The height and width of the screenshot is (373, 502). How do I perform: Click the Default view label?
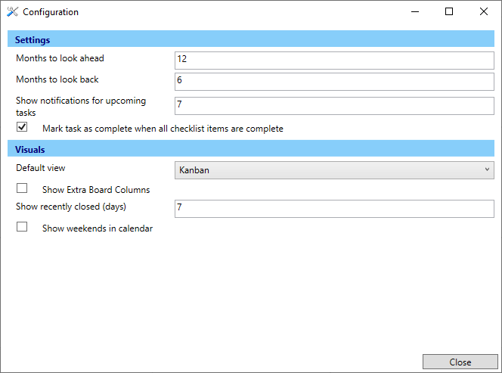click(x=41, y=168)
